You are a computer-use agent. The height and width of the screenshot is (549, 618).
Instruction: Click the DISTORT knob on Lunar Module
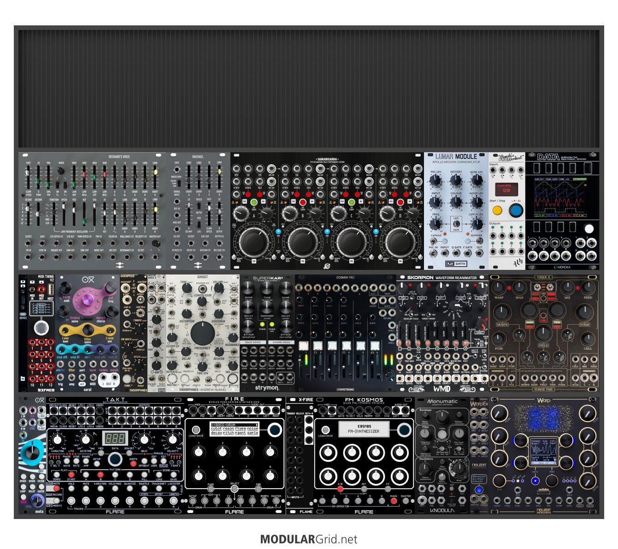(x=456, y=181)
